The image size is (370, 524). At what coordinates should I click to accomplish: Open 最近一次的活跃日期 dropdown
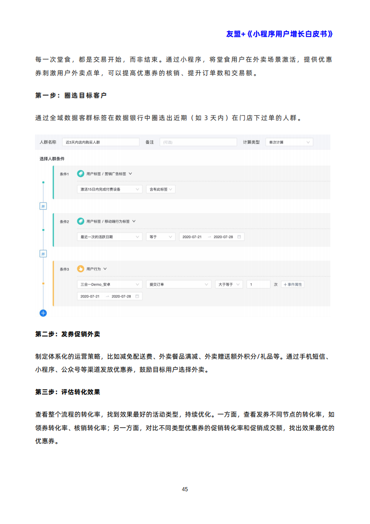click(110, 237)
